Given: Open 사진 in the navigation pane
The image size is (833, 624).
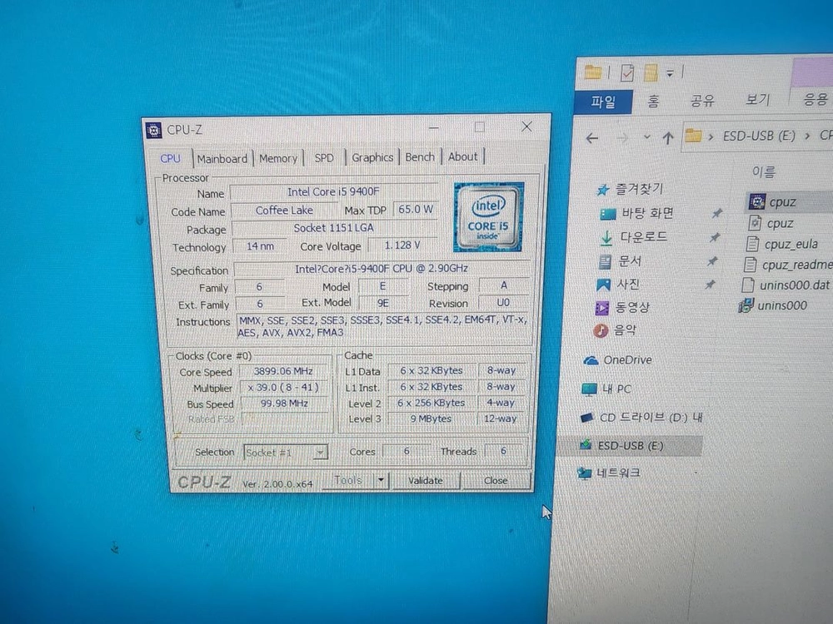Looking at the screenshot, I should 617,285.
